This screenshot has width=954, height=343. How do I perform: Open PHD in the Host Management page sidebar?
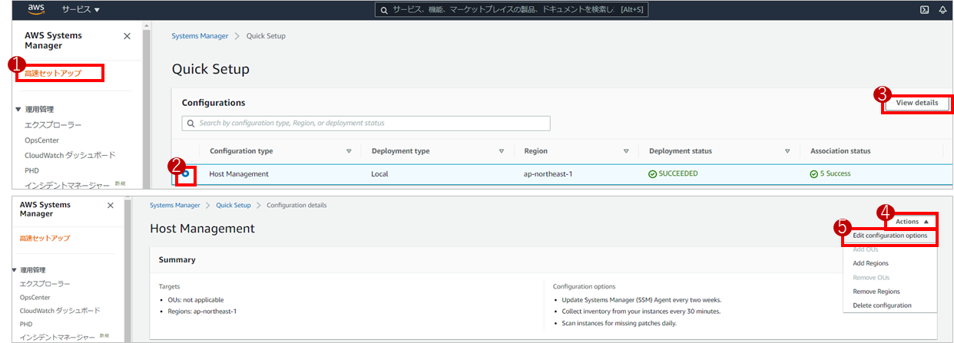coord(26,324)
